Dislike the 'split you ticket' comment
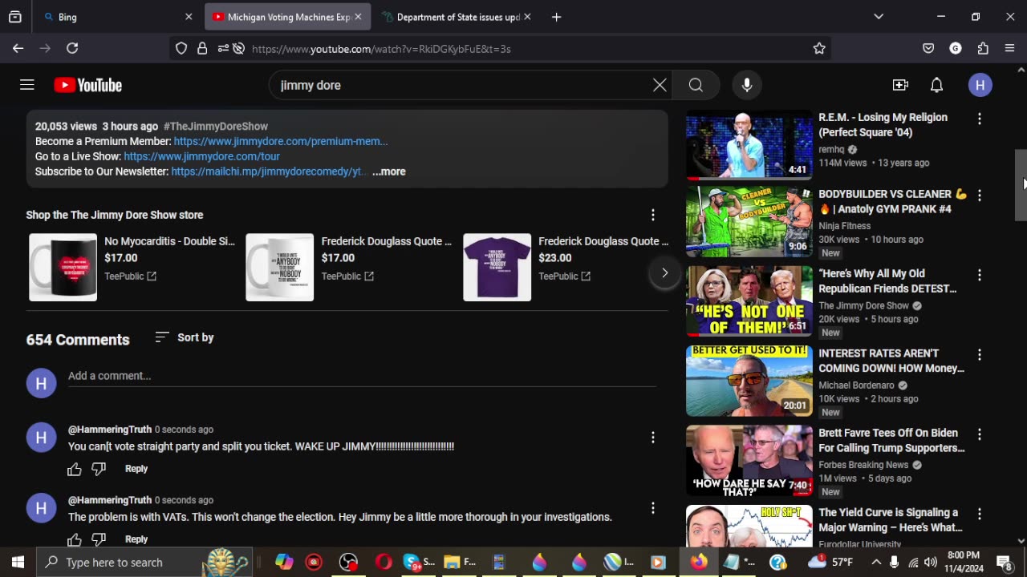The width and height of the screenshot is (1027, 577). 99,469
